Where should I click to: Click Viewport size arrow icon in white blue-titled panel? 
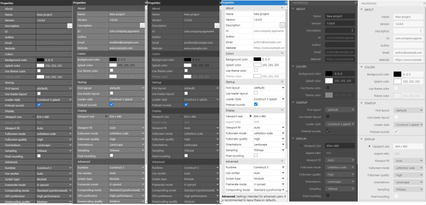click(250, 116)
